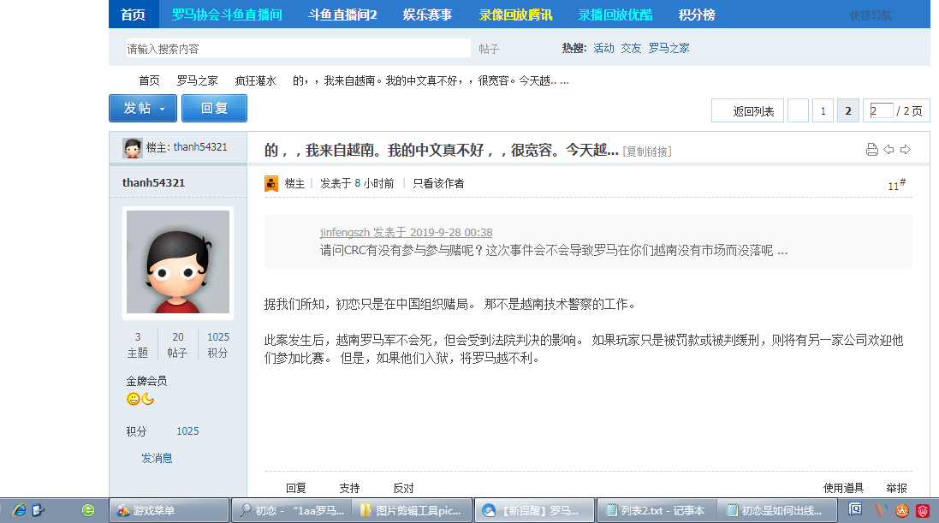Open the 发帖 new post dropdown

tap(143, 109)
